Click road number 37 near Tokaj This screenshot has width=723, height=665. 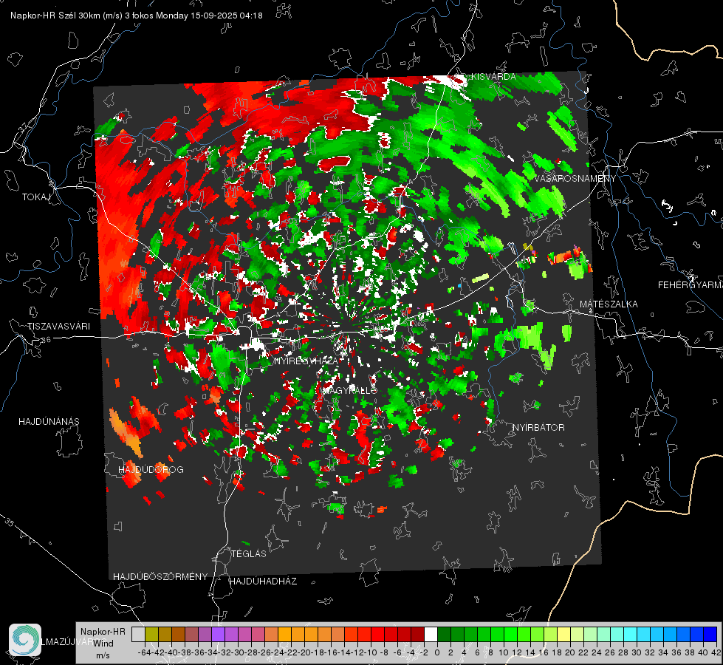click(x=24, y=126)
